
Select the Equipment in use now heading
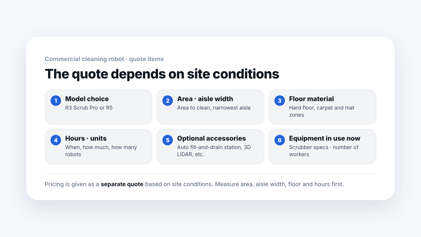click(x=325, y=139)
